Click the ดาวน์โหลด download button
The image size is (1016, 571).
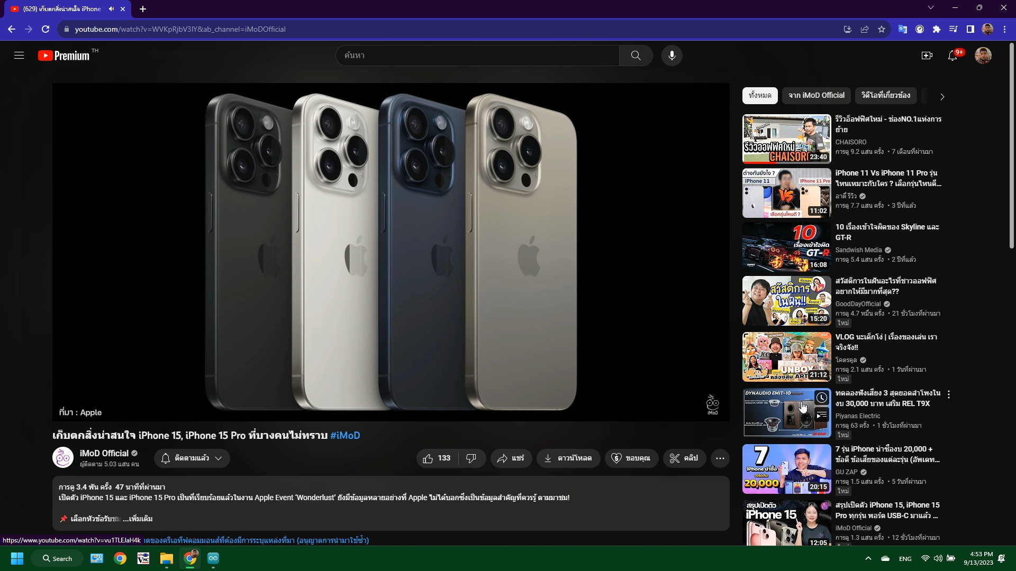click(x=568, y=458)
